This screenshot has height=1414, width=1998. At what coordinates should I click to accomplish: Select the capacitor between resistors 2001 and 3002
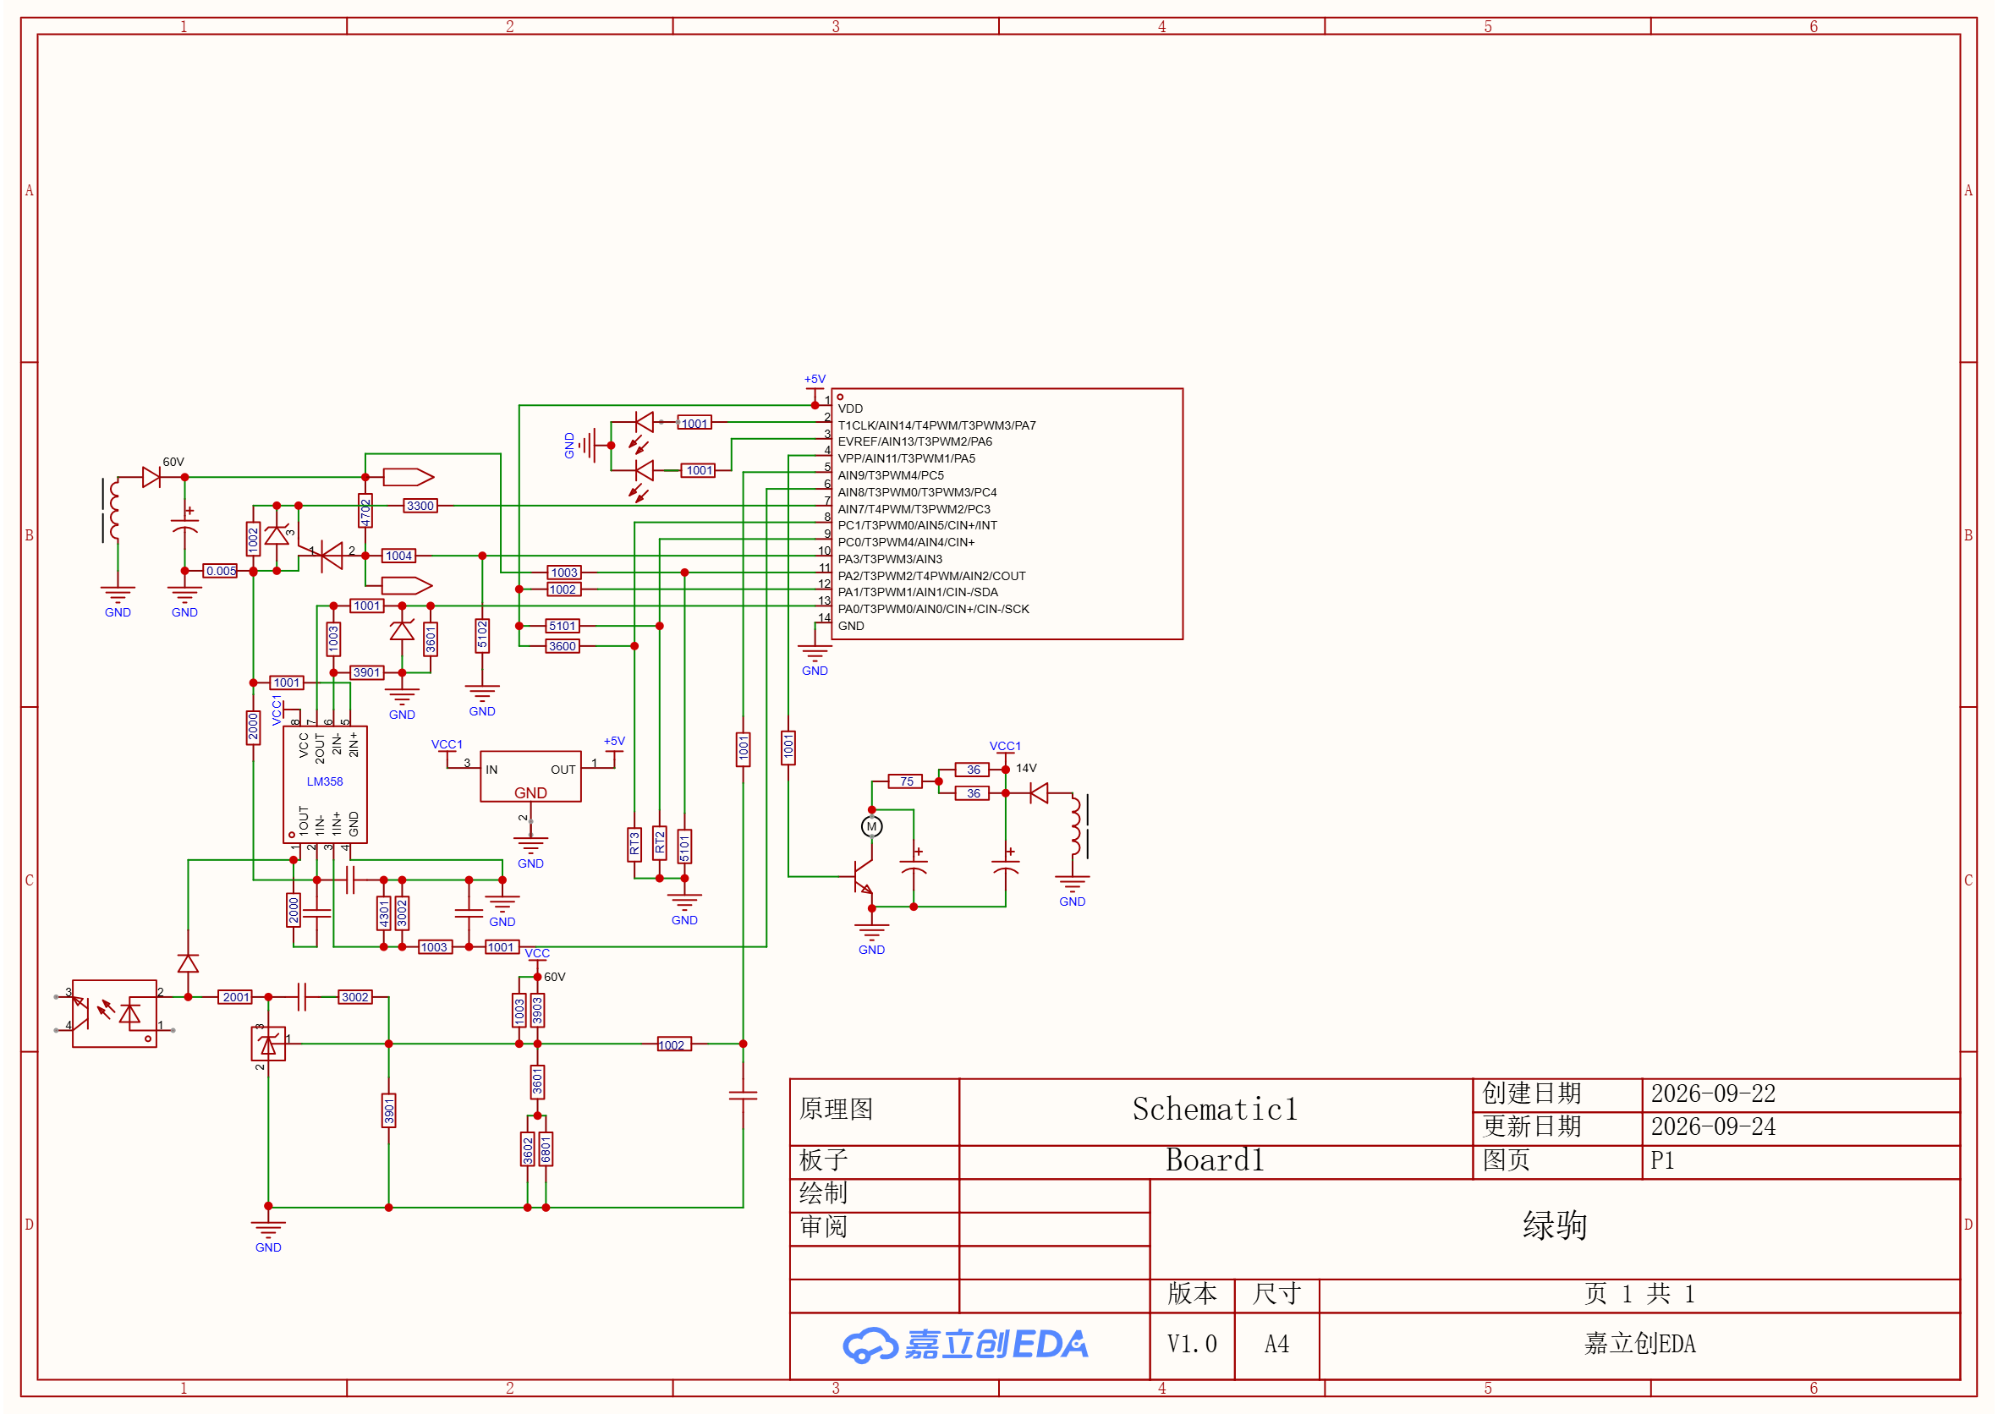point(302,997)
